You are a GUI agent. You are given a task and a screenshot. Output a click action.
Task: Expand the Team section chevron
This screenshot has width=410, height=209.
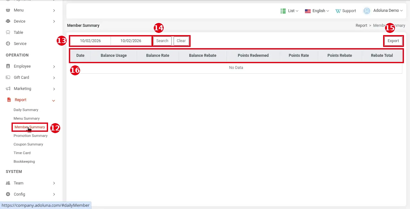(54, 183)
